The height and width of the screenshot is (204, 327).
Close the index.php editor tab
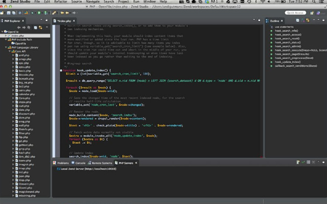click(x=75, y=21)
